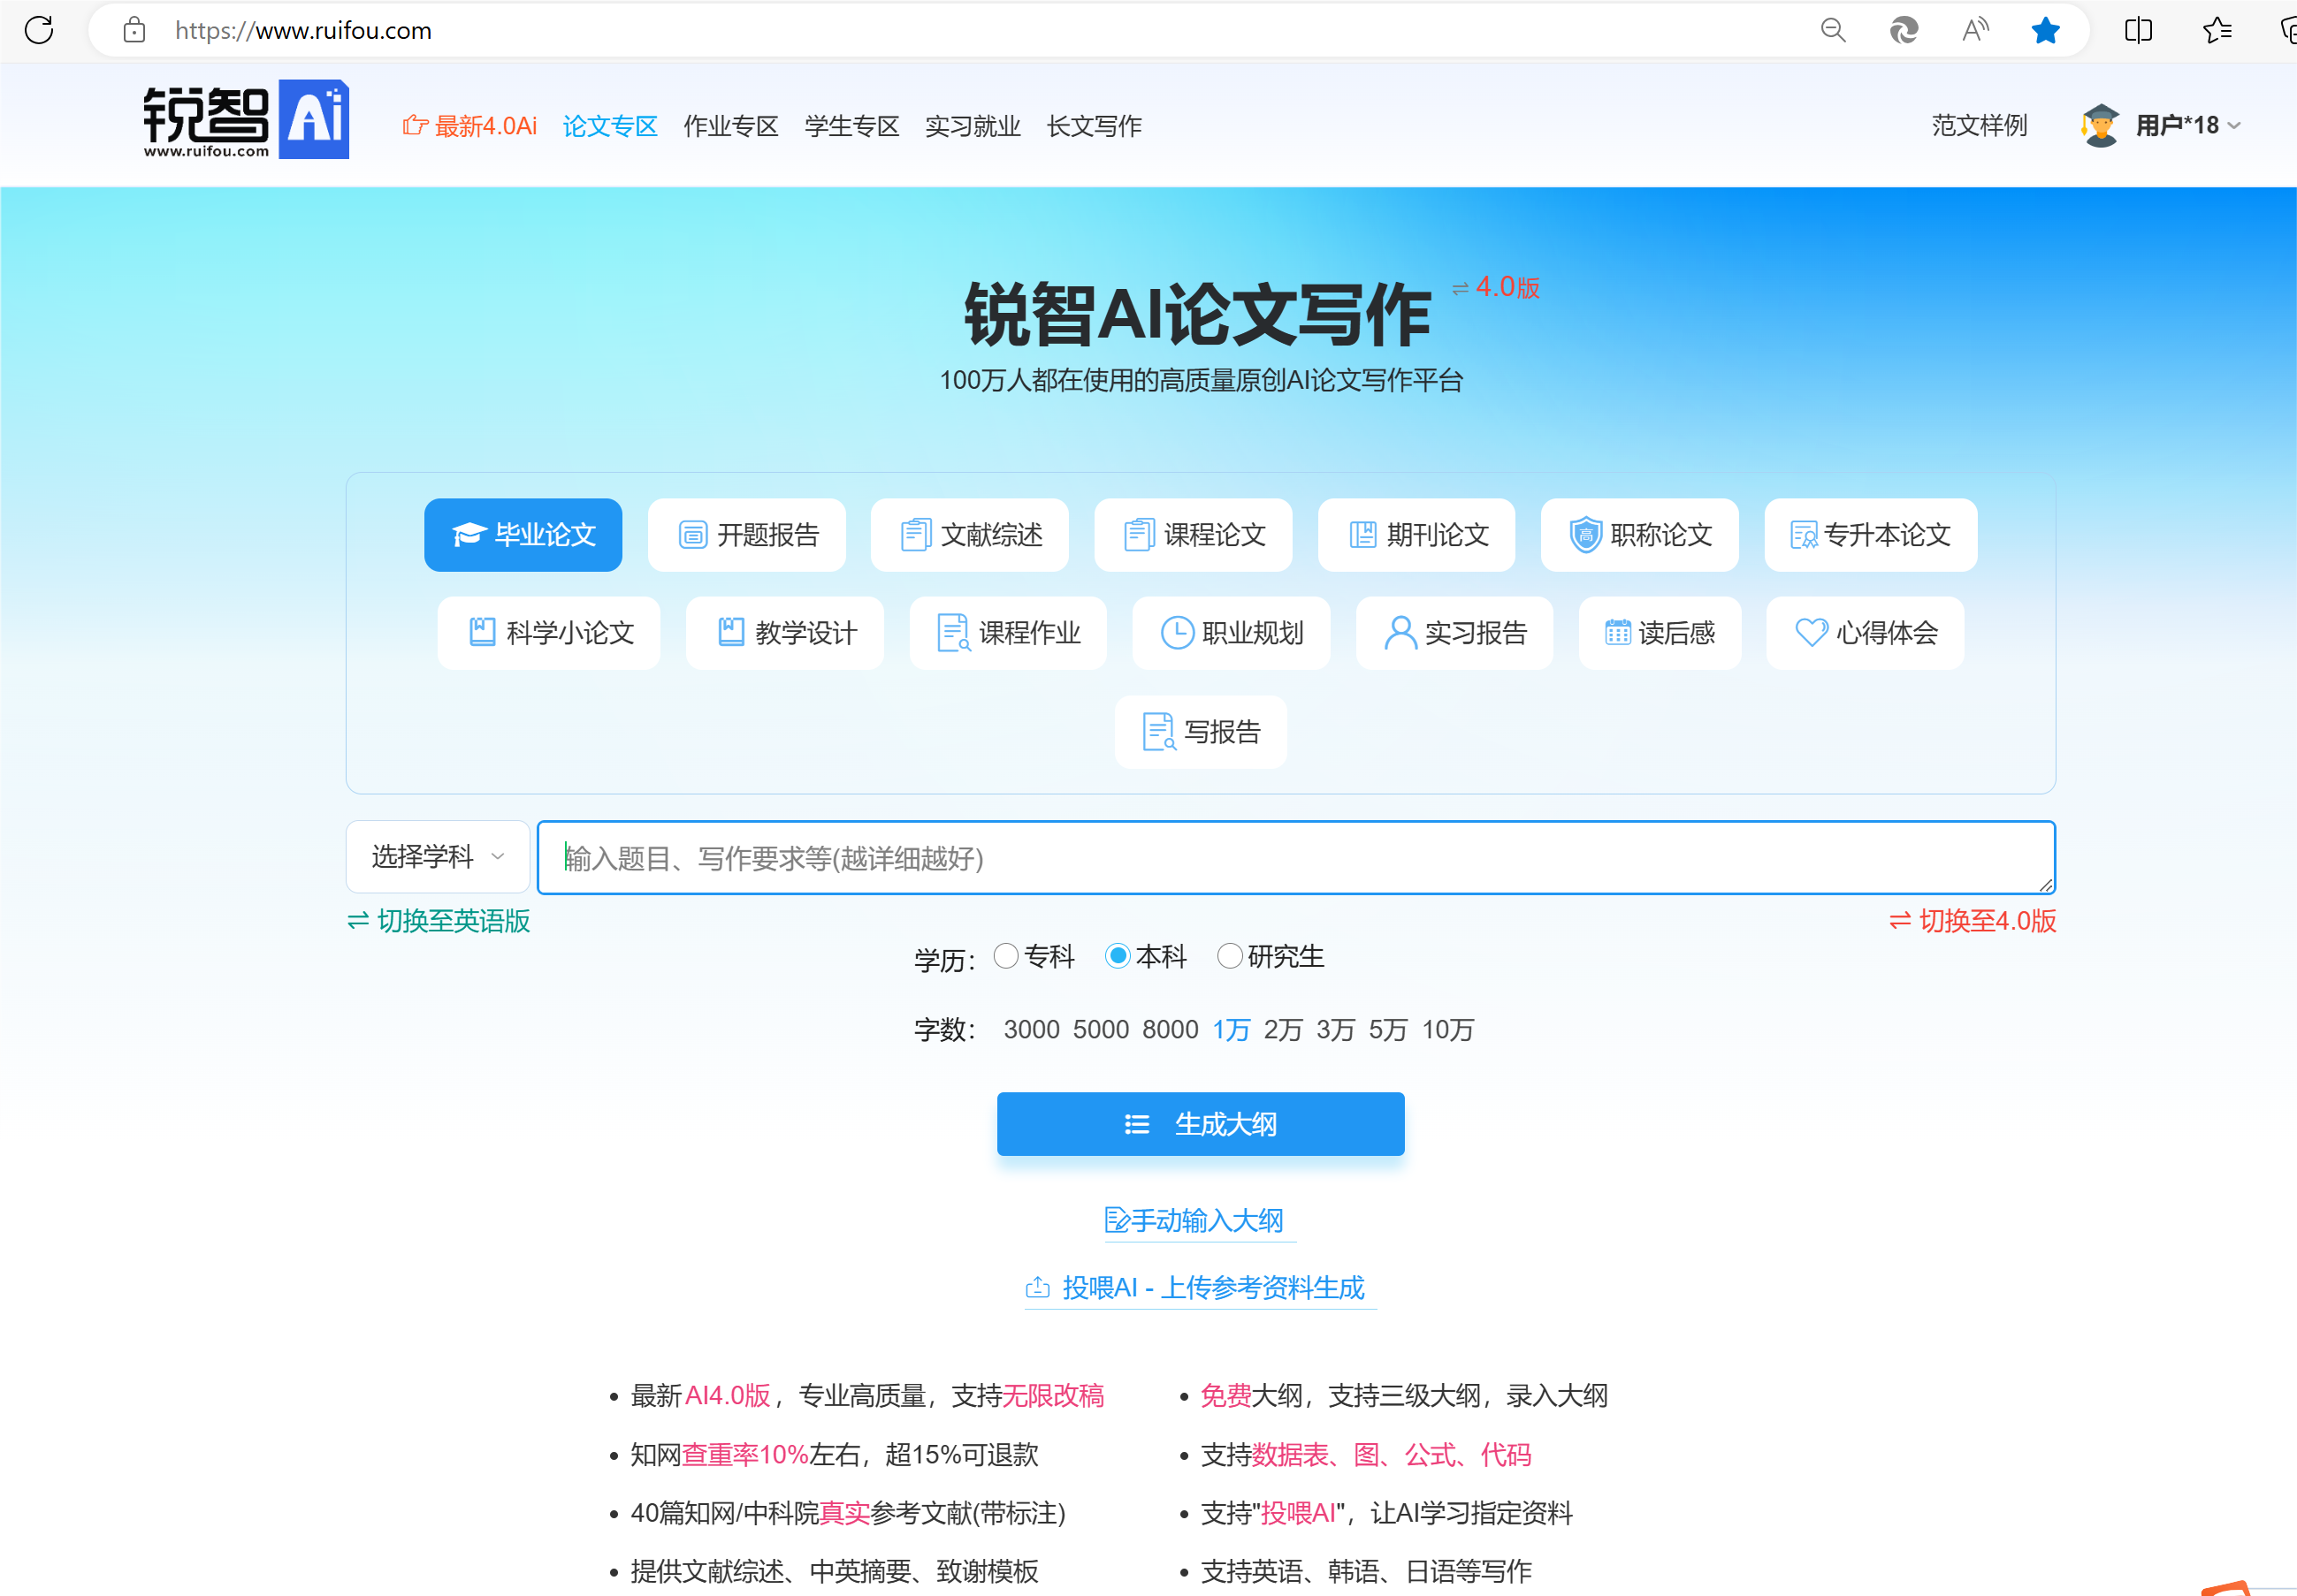Click the 手动输入大纲 link
Viewport: 2297px width, 1596px height.
click(1194, 1220)
